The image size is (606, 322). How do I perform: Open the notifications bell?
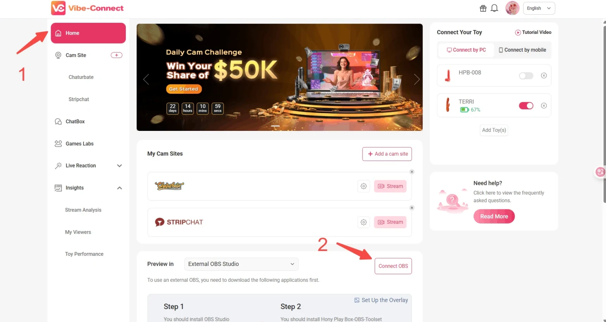(494, 8)
